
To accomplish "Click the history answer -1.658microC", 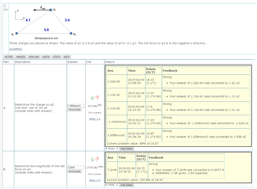I will point(117,122).
